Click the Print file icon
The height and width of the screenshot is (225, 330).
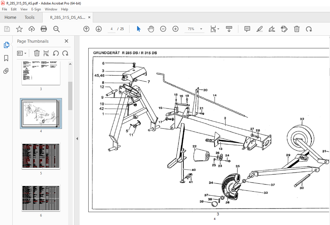click(x=44, y=29)
